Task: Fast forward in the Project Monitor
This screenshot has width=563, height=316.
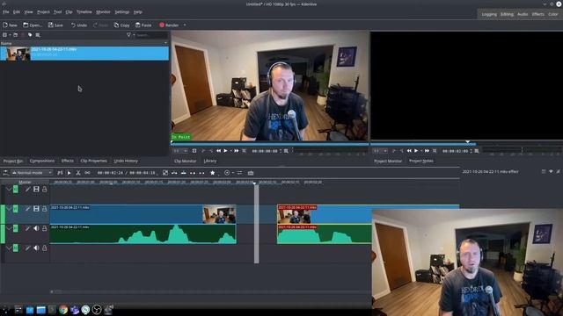Action: (427, 151)
